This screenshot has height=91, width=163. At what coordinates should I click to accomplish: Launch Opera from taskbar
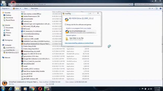coord(40,89)
